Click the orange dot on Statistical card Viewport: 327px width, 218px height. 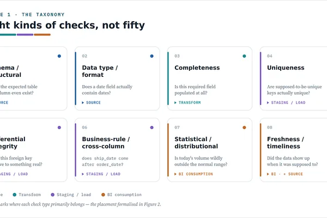[244, 128]
